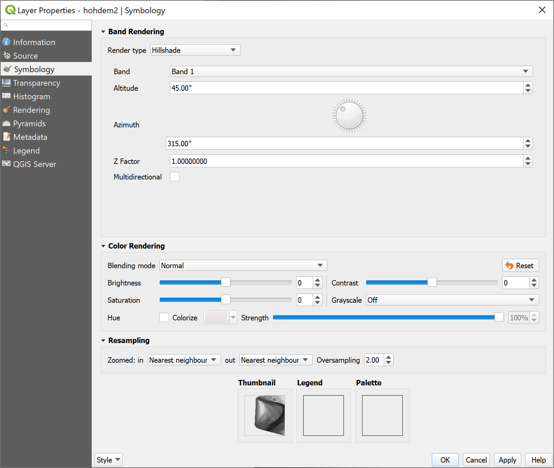The image size is (554, 468).
Task: Click the QGIS Server icon
Action: tap(6, 164)
